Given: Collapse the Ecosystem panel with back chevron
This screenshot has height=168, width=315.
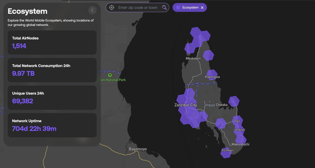Looking at the screenshot, I should pyautogui.click(x=92, y=10).
